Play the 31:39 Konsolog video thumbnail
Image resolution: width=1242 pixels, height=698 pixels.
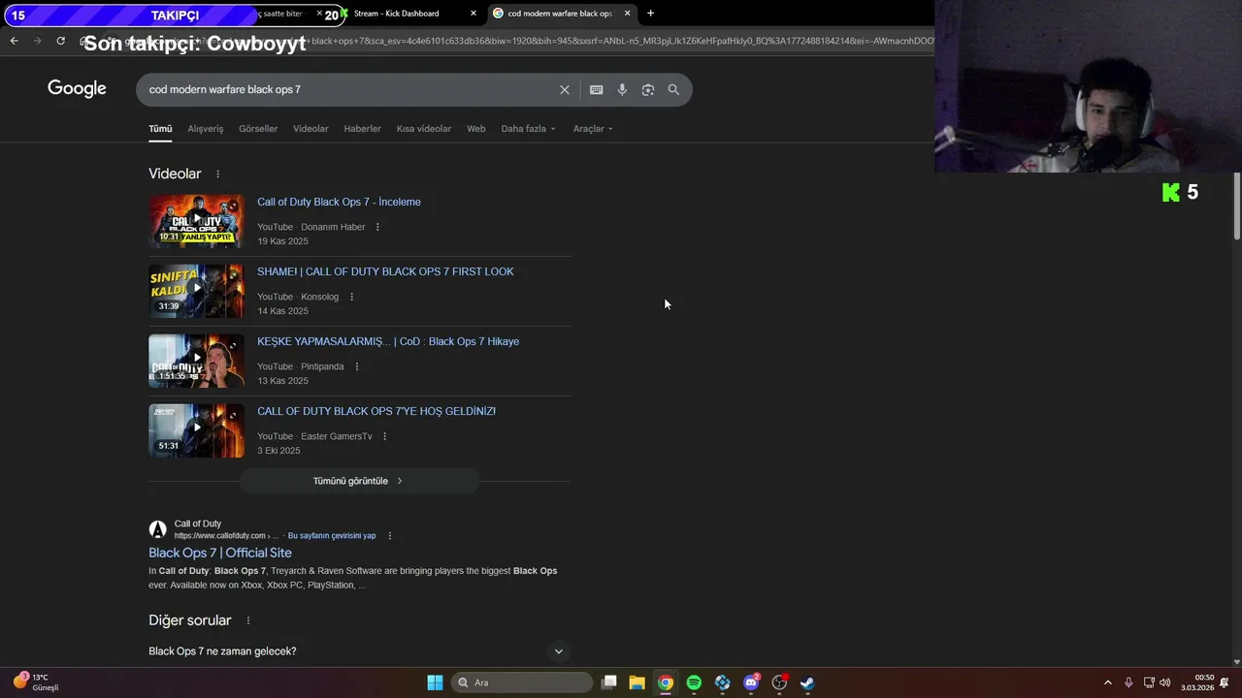click(x=196, y=291)
